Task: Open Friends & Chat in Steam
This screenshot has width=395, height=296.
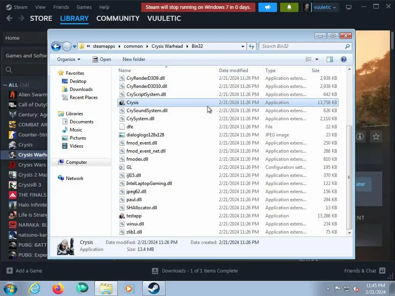Action: tap(365, 271)
